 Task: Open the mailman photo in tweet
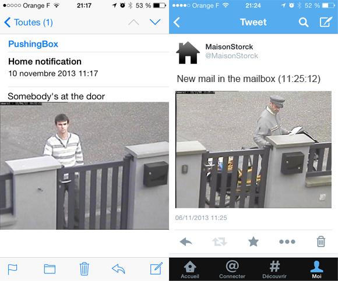[254, 150]
